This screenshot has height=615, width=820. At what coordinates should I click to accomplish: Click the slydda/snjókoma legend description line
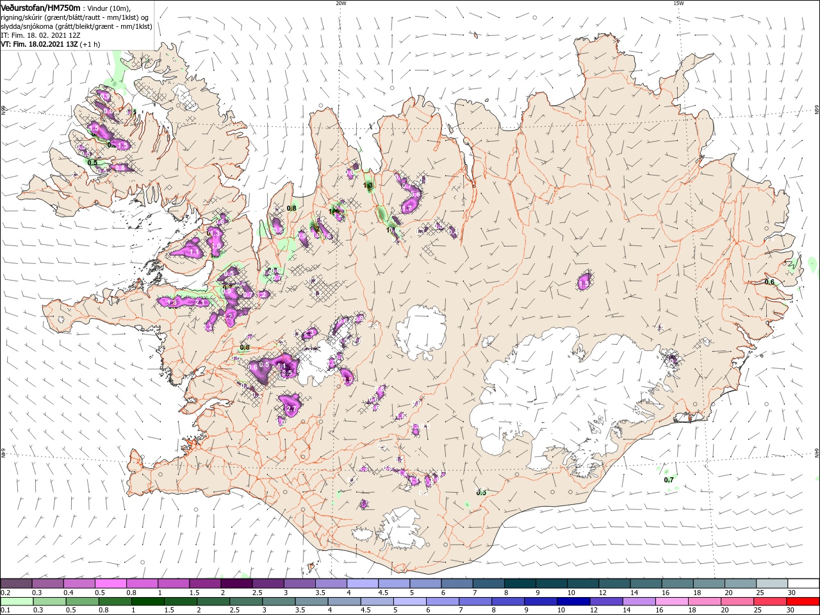click(x=76, y=26)
